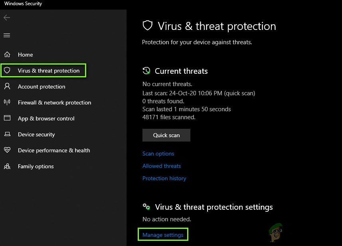Image resolution: width=342 pixels, height=246 pixels.
Task: View Scan options
Action: pyautogui.click(x=158, y=154)
